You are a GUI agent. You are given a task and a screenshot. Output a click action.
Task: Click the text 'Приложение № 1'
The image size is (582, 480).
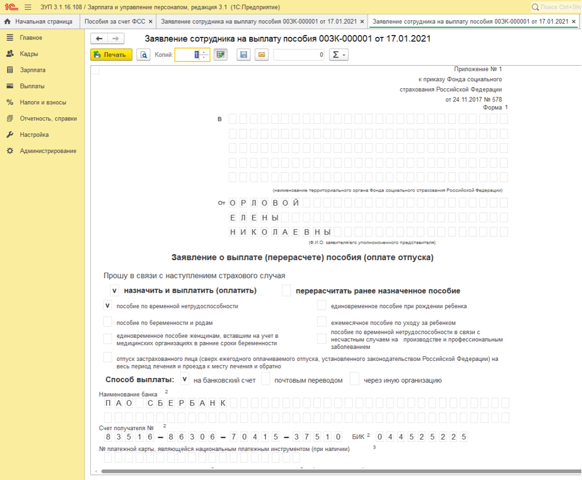click(478, 69)
